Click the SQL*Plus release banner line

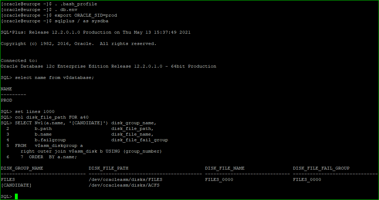coord(96,32)
